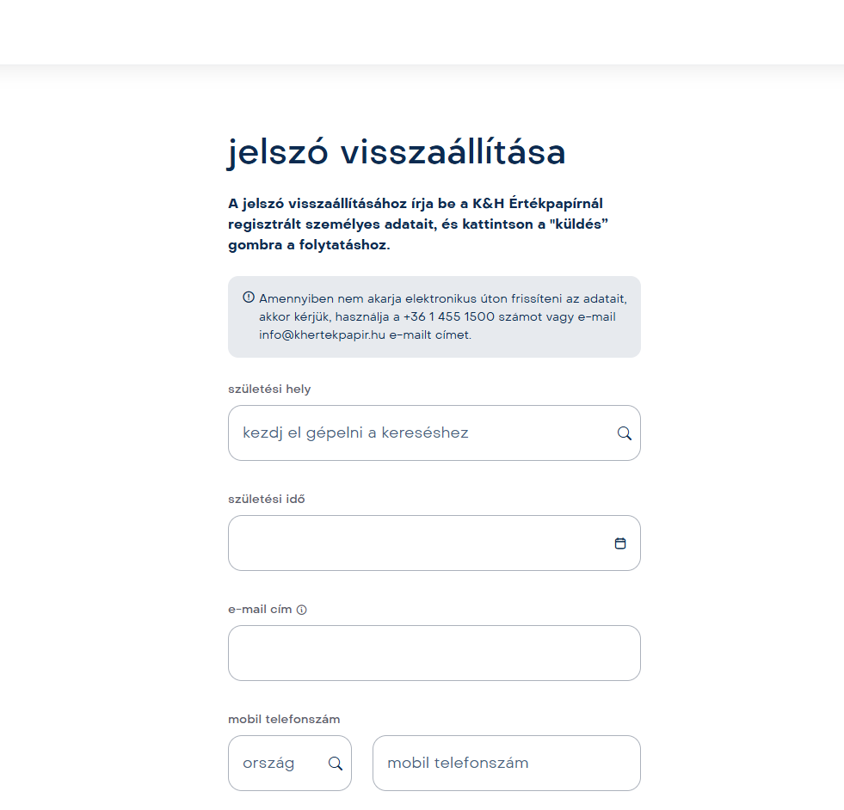Image resolution: width=844 pixels, height=810 pixels.
Task: Click the info@khertekpapir.hu email address
Action: pos(321,335)
